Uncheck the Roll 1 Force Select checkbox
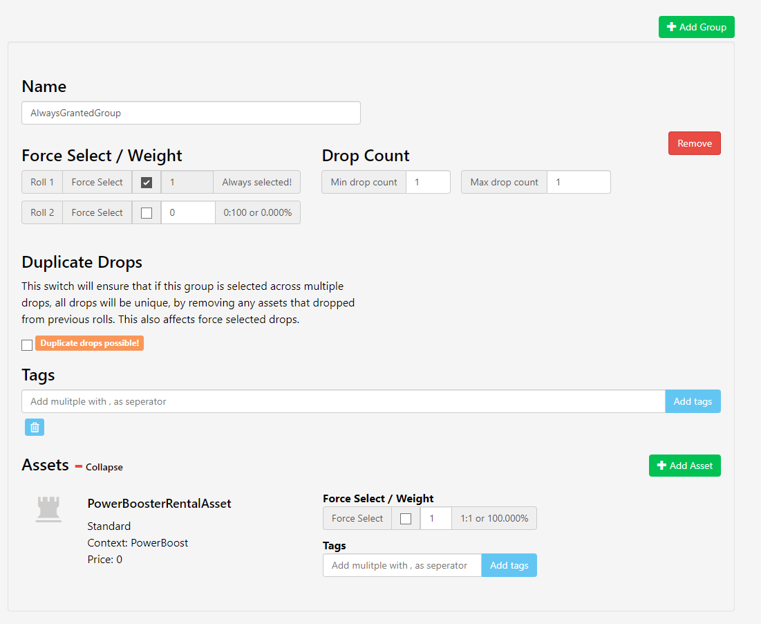This screenshot has height=624, width=761. click(146, 182)
